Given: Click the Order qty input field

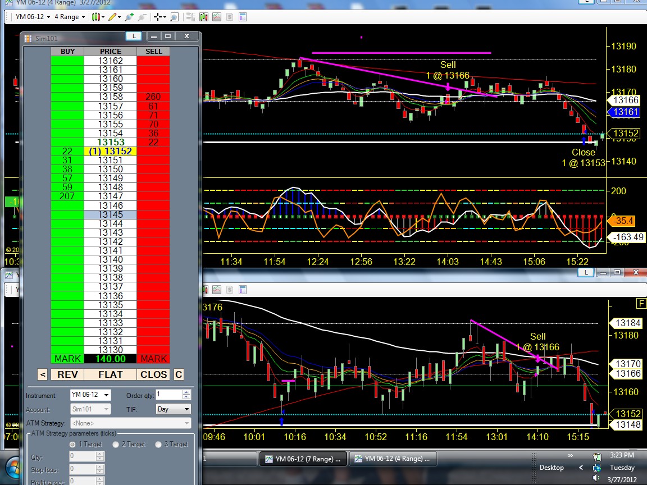Looking at the screenshot, I should point(169,395).
